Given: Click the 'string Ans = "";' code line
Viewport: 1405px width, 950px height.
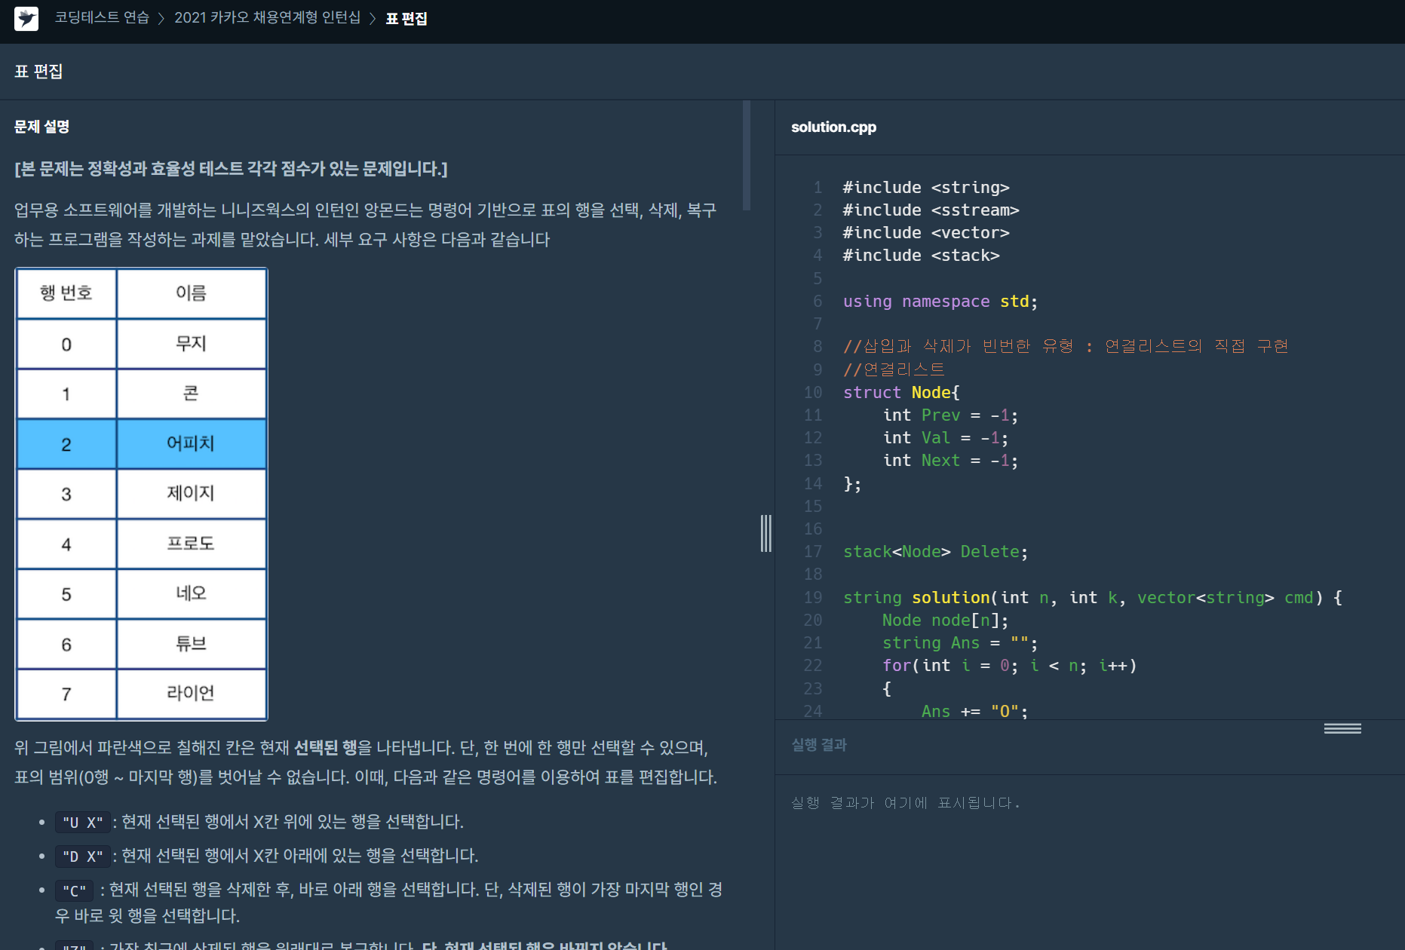Looking at the screenshot, I should pyautogui.click(x=960, y=643).
